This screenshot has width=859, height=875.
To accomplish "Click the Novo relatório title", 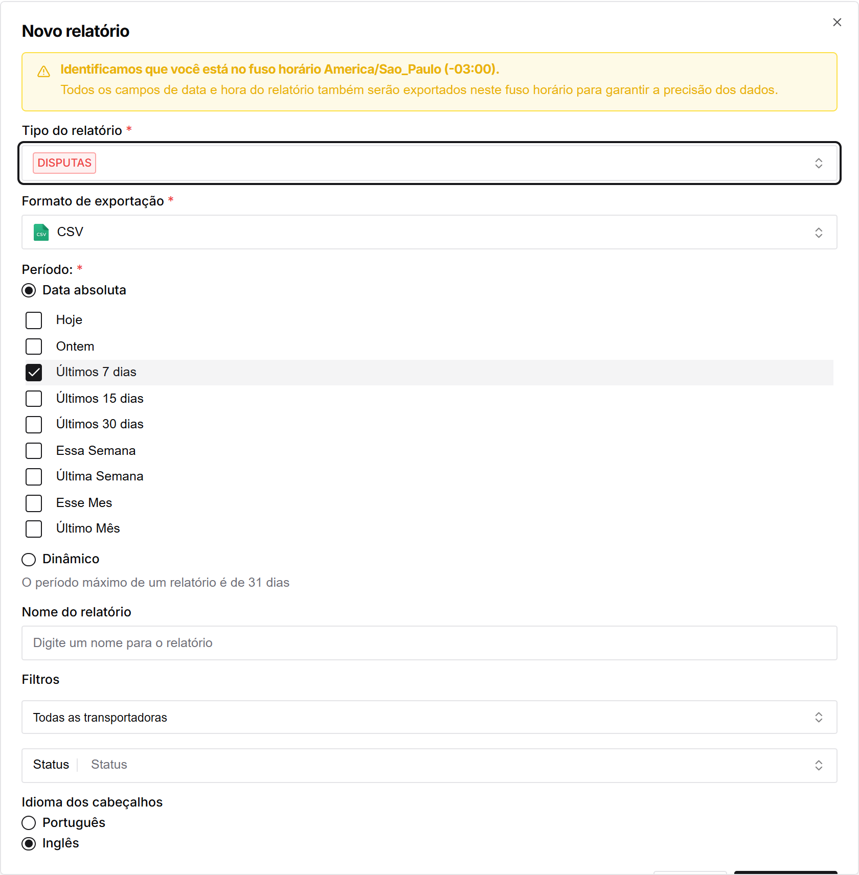I will [76, 31].
